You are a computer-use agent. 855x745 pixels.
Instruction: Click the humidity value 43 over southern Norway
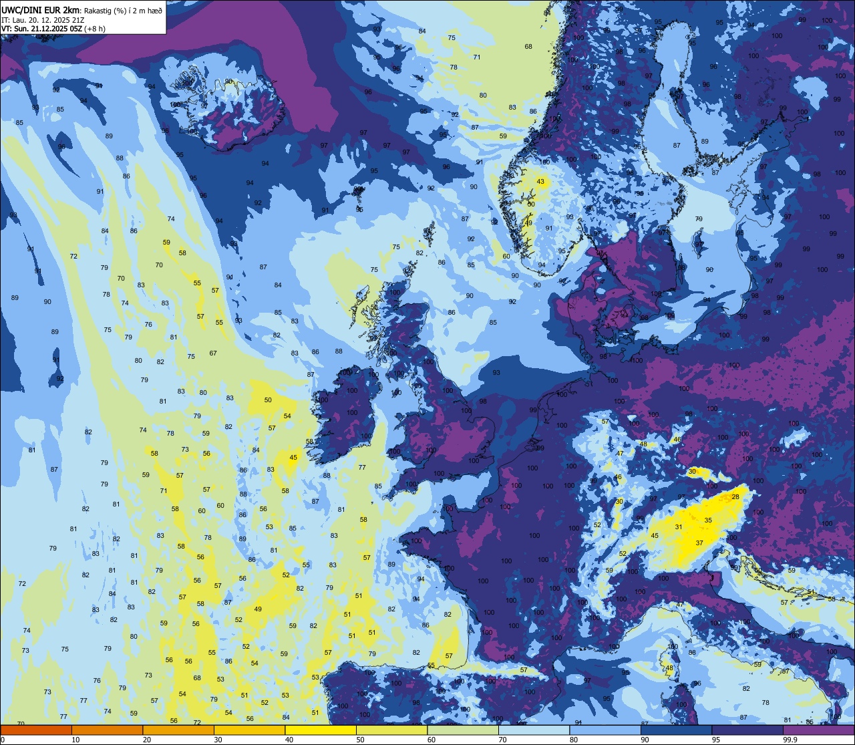pyautogui.click(x=540, y=182)
